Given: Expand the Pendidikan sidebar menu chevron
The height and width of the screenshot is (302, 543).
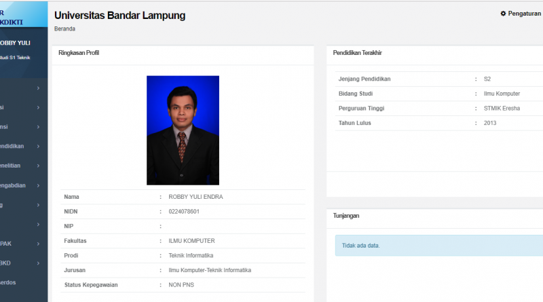Looking at the screenshot, I should [39, 147].
